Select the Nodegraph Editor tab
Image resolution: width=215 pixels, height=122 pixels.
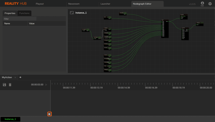point(147,4)
